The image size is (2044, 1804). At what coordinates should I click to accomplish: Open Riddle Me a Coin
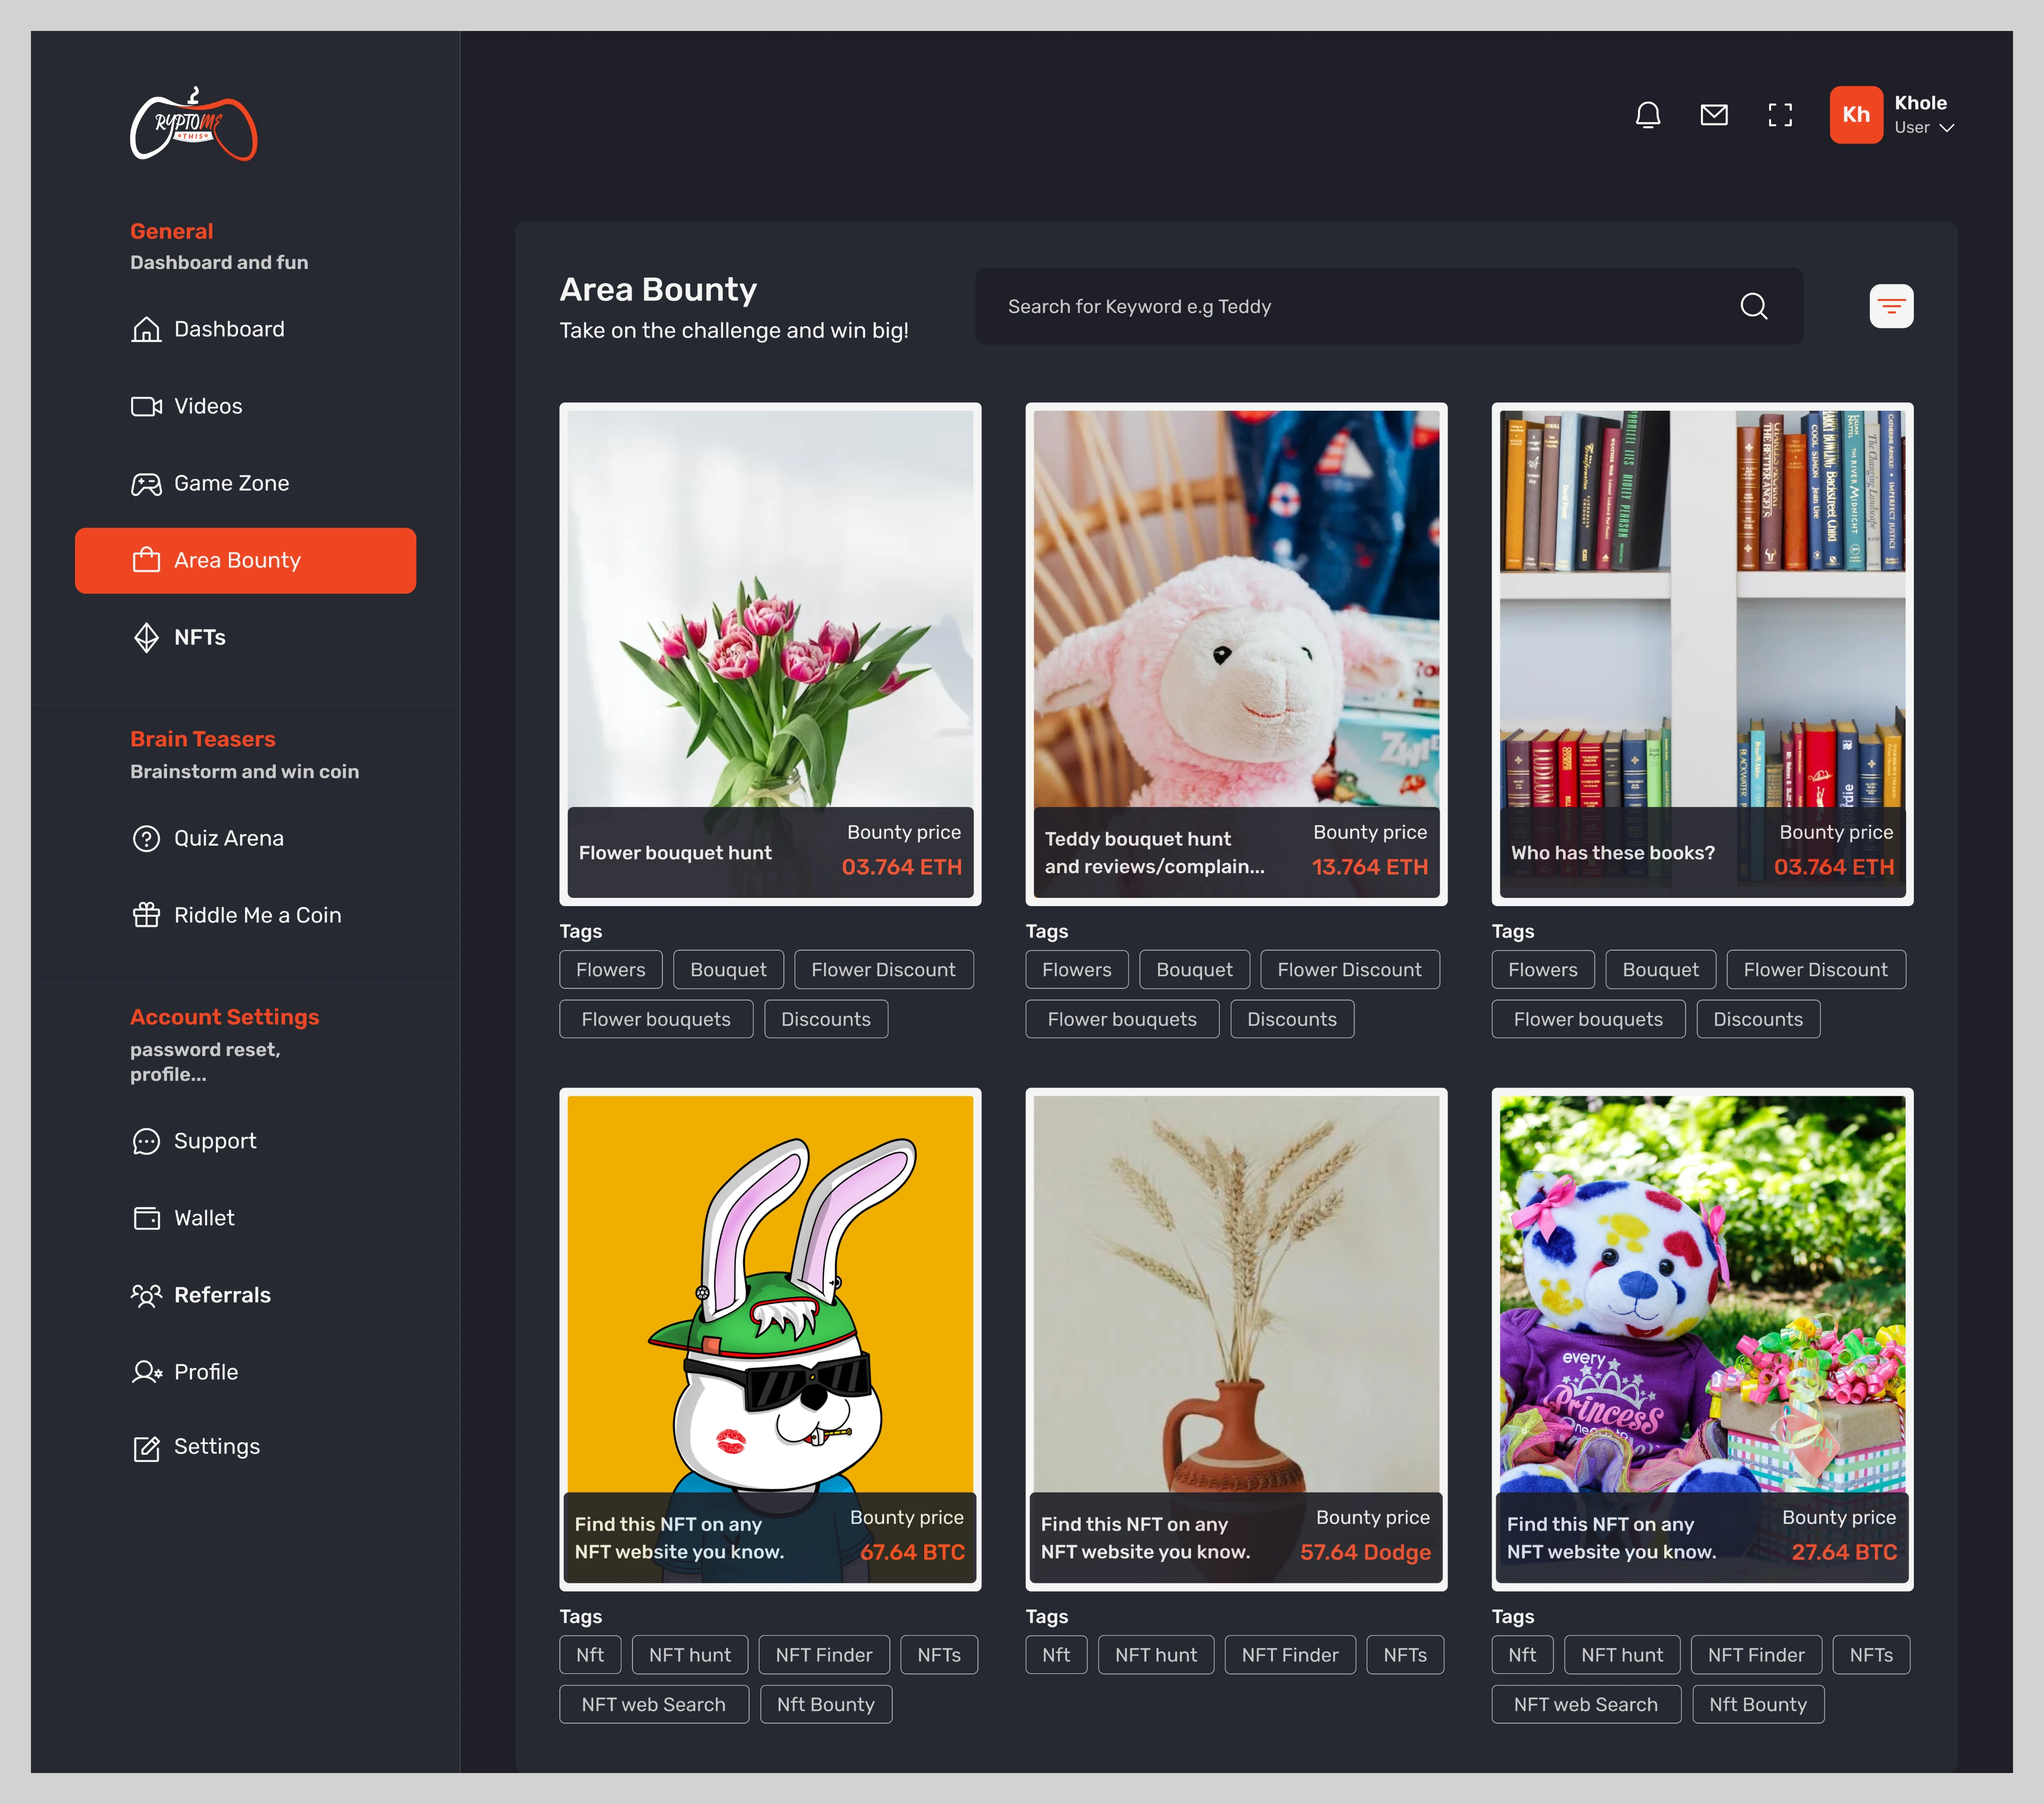click(257, 916)
